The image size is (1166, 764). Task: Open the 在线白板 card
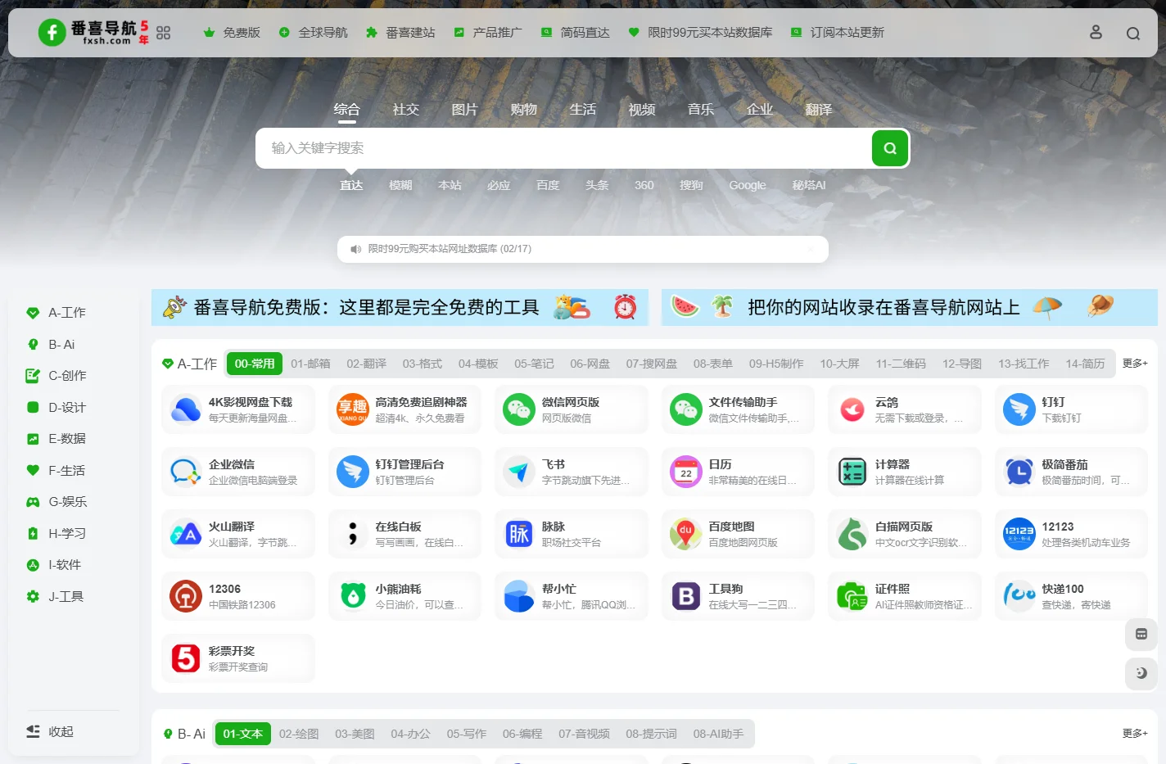pos(404,534)
